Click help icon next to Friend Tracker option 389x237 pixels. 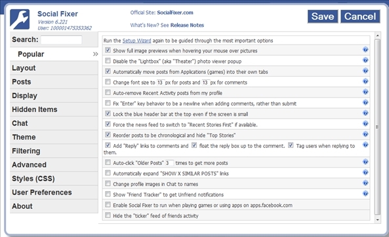365,193
